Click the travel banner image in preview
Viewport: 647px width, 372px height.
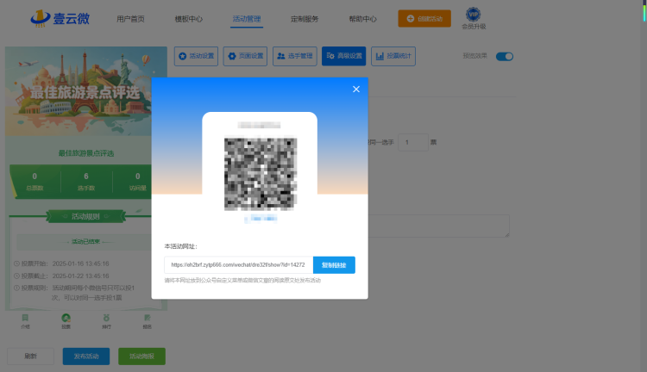pyautogui.click(x=85, y=91)
